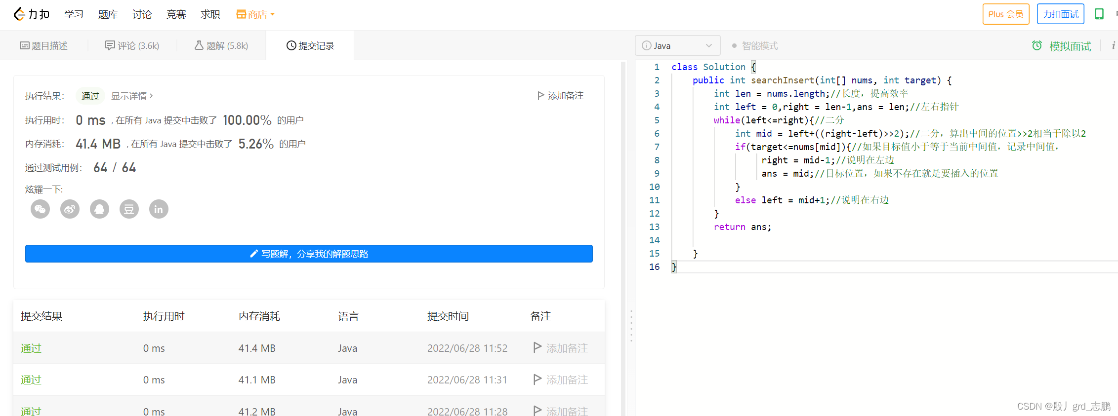The image size is (1118, 416).
Task: Switch to 题目描述 tab
Action: [43, 45]
